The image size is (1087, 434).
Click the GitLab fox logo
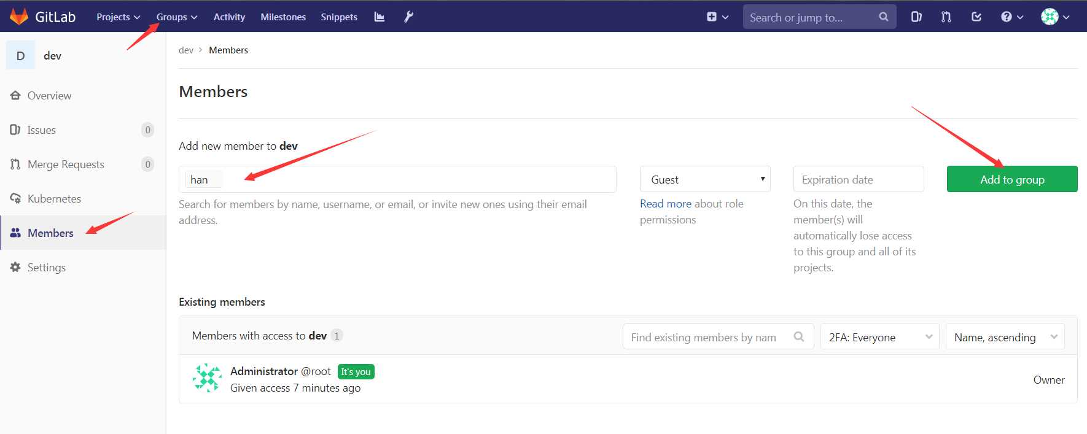(x=19, y=17)
